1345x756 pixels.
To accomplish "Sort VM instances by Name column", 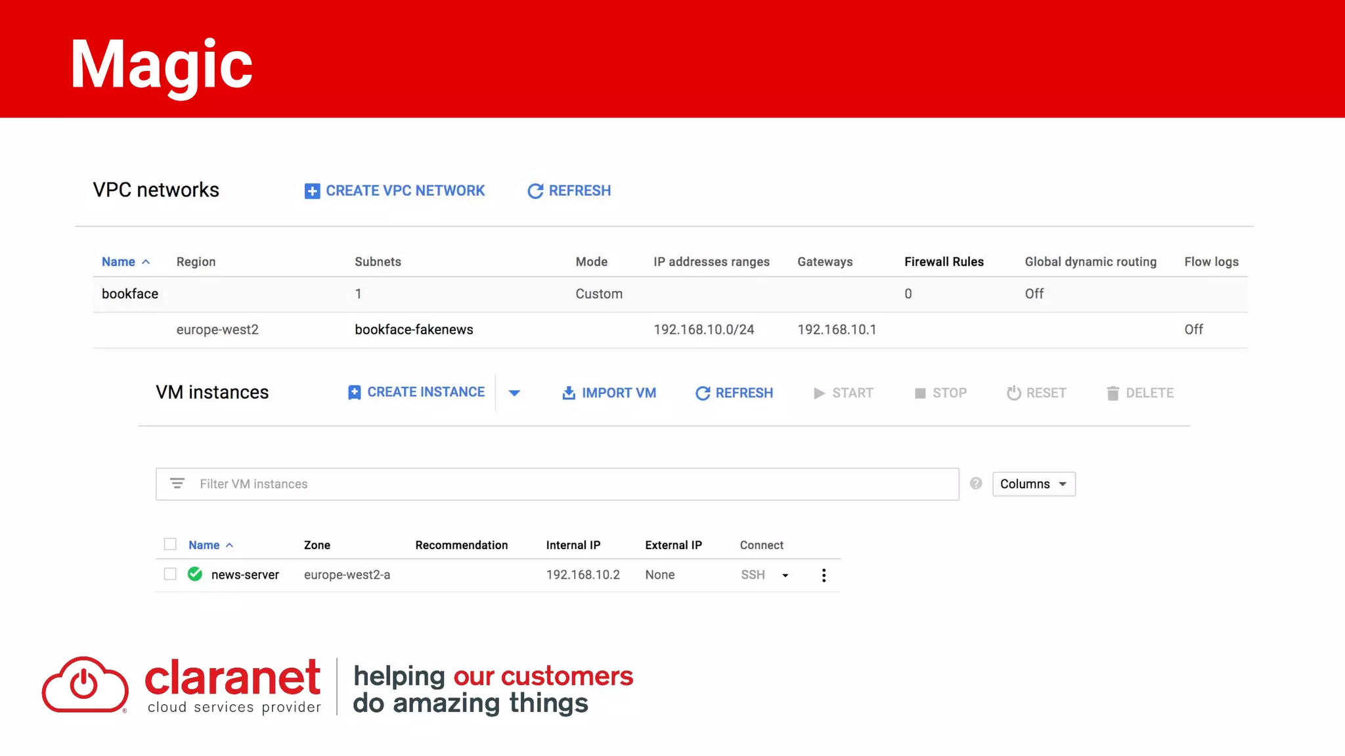I will (204, 545).
